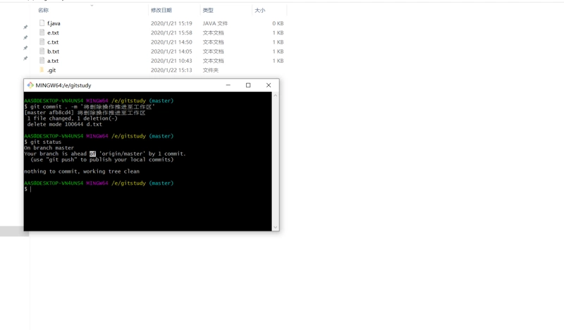Click sort direction arrow above 名称 column
This screenshot has height=330, width=564.
[92, 6]
